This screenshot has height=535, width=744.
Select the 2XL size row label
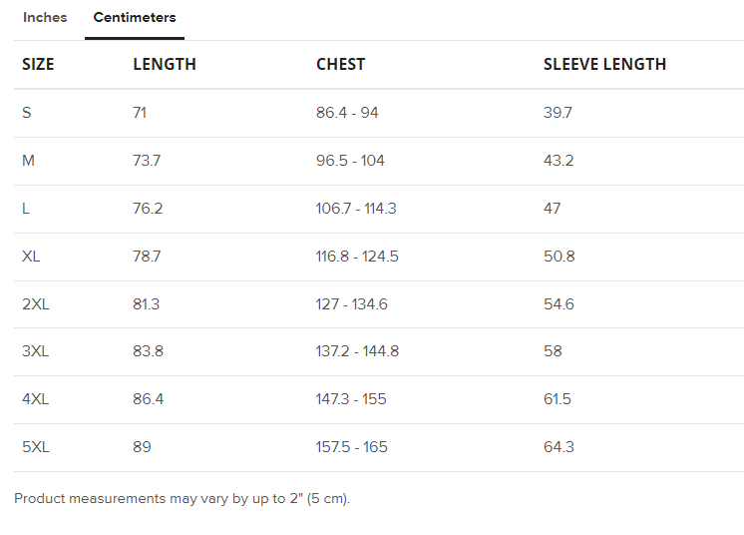(35, 304)
